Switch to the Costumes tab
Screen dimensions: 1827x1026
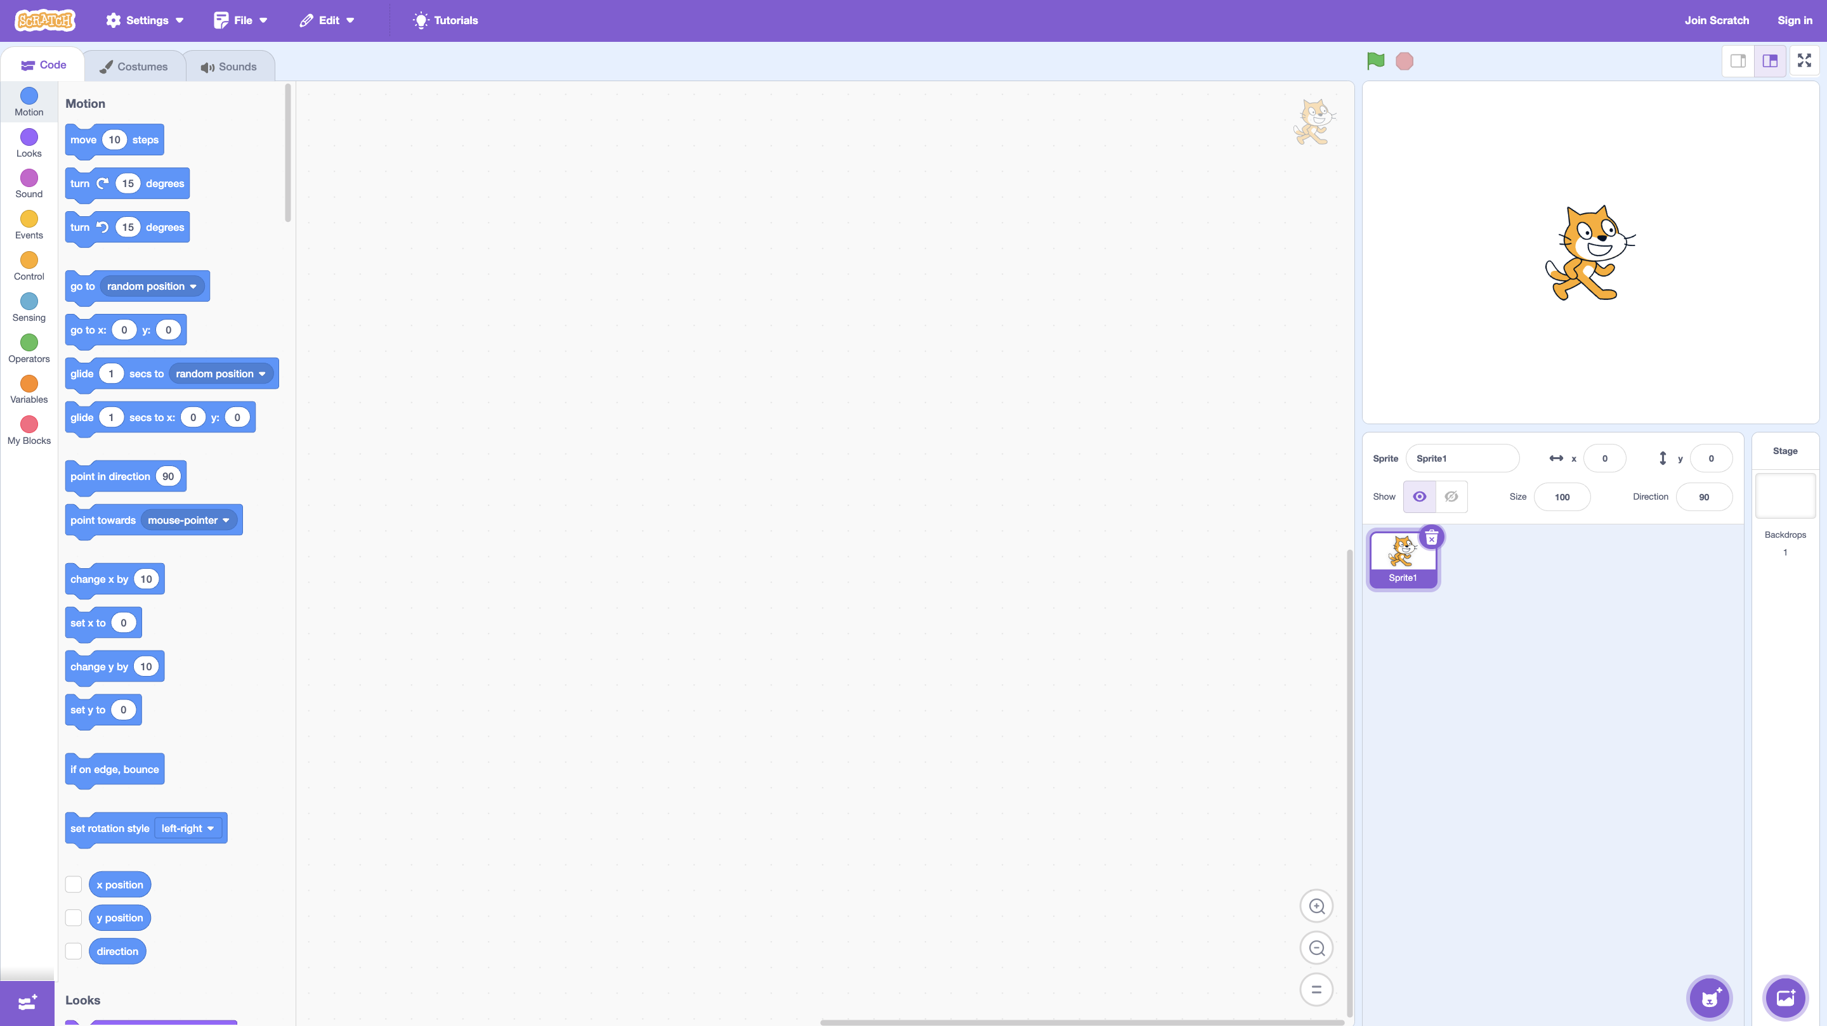pyautogui.click(x=134, y=67)
